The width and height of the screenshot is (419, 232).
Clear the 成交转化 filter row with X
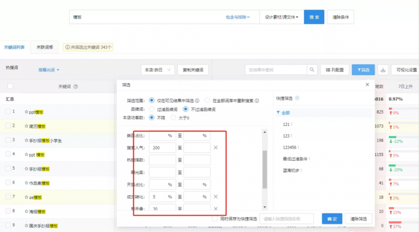(x=216, y=196)
